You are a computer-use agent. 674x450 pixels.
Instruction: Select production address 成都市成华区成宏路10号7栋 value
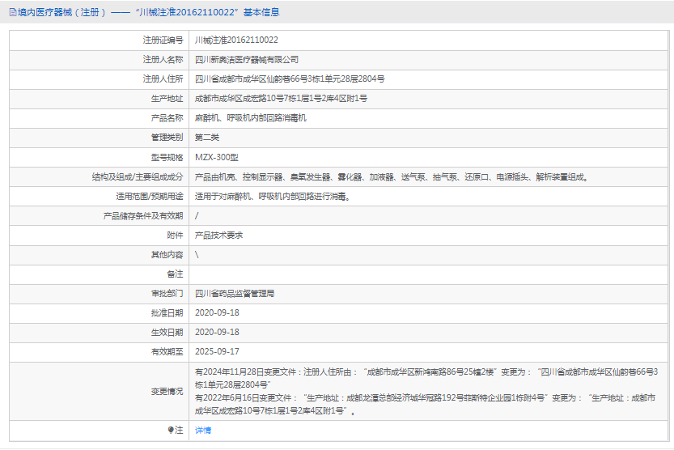[x=281, y=99]
